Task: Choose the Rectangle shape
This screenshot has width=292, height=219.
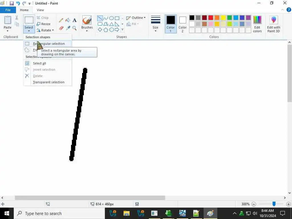Action: coord(117,18)
